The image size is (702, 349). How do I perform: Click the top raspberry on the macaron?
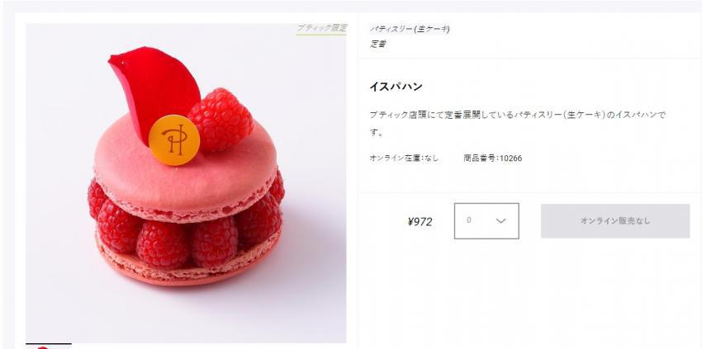click(221, 118)
